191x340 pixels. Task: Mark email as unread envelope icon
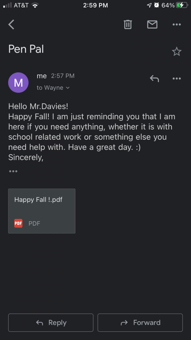coord(152,25)
